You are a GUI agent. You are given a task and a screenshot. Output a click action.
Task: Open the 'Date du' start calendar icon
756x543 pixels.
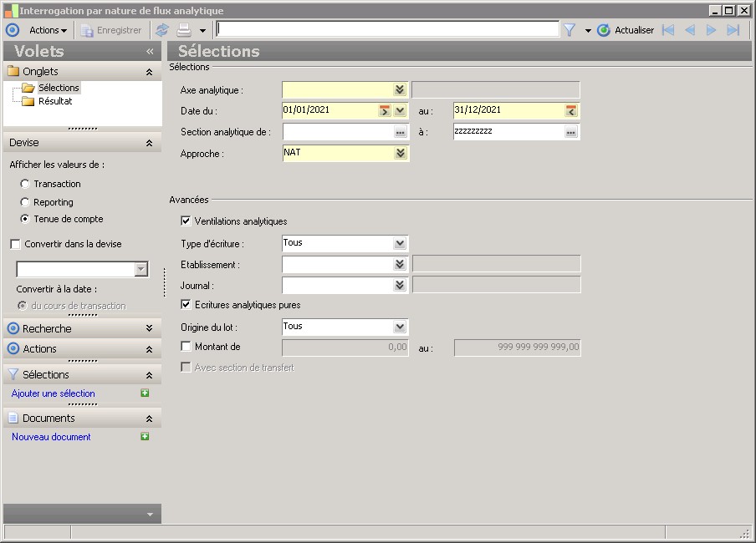click(x=385, y=110)
